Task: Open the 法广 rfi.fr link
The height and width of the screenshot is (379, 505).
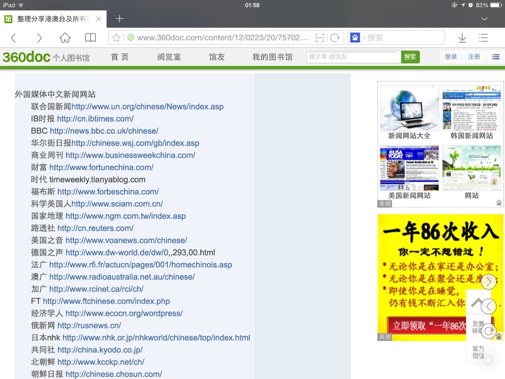Action: (141, 265)
